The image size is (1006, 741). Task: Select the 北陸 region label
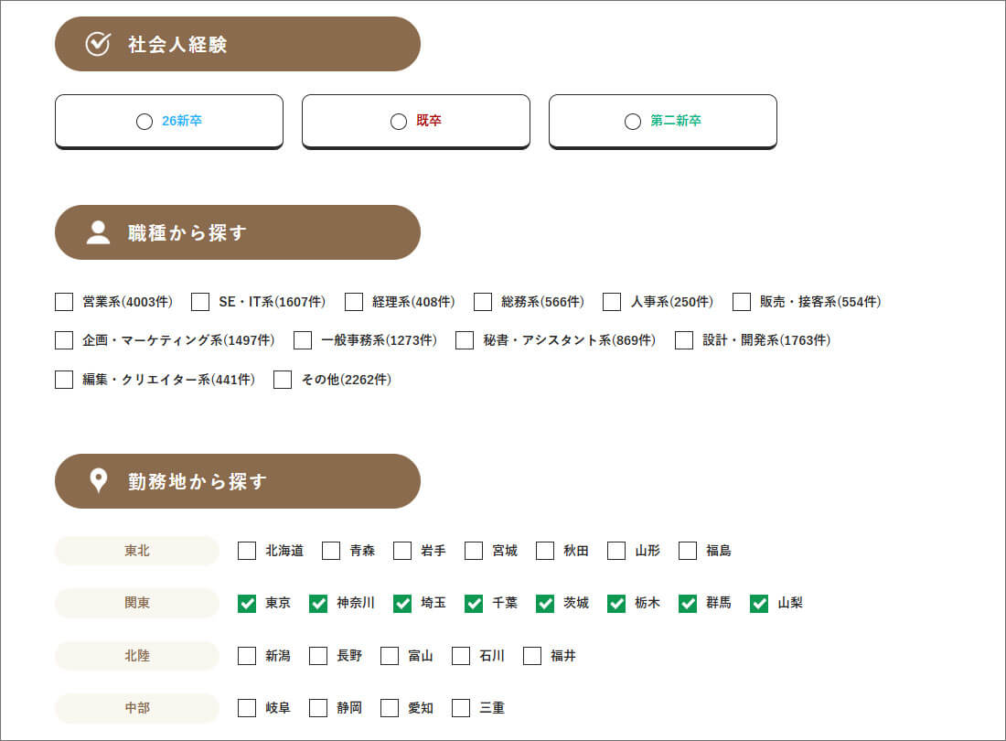tap(137, 656)
